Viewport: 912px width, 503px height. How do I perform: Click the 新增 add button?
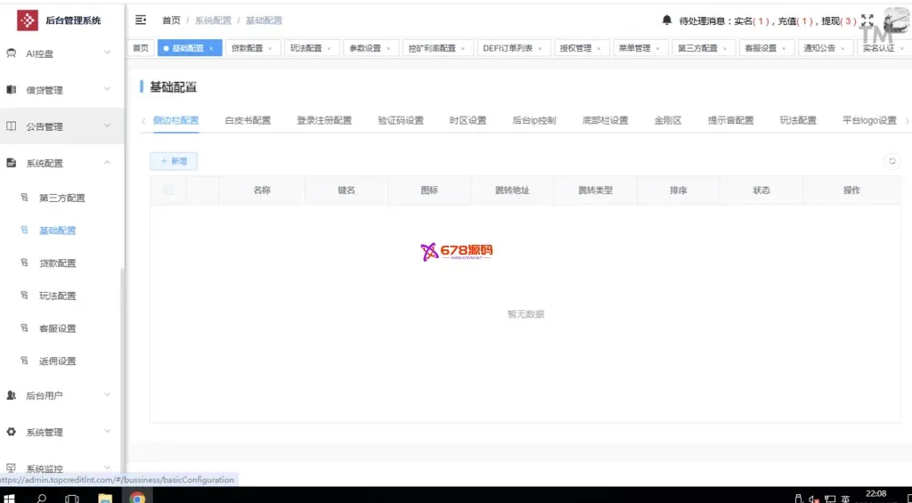[x=174, y=161]
